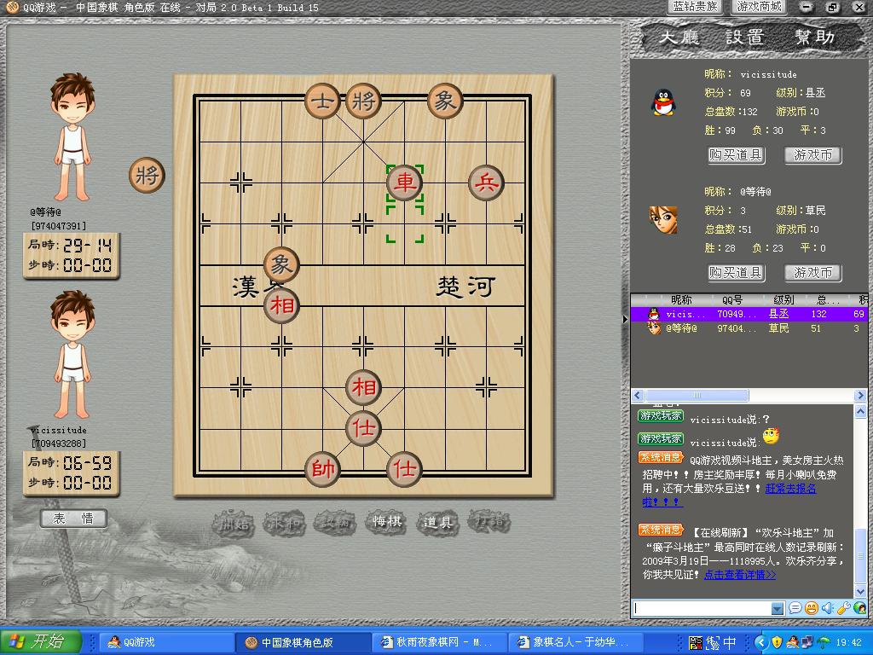The width and height of the screenshot is (873, 655).
Task: Open the 帮助 help menu
Action: click(x=814, y=38)
